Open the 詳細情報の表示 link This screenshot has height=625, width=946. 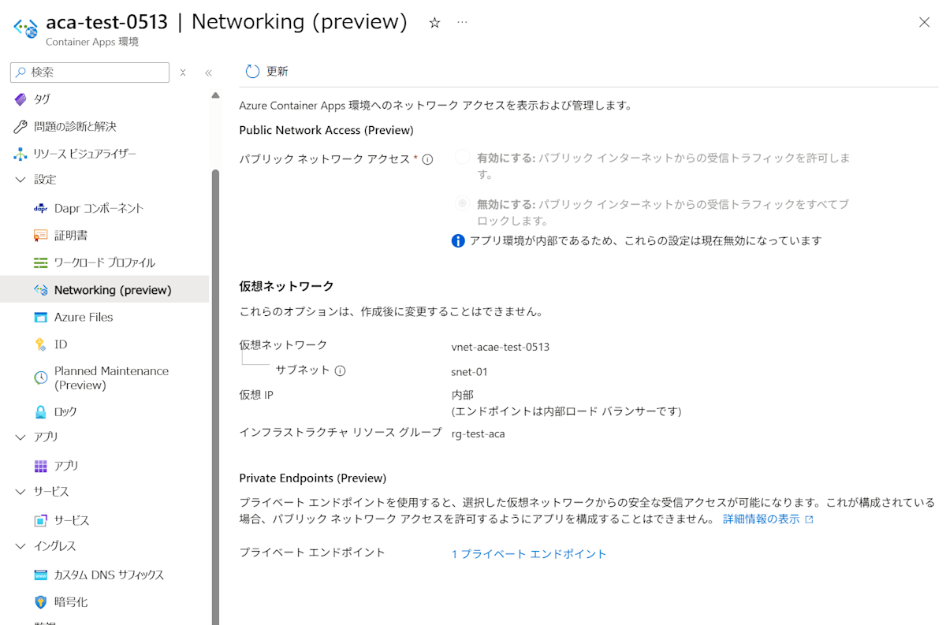pyautogui.click(x=761, y=519)
